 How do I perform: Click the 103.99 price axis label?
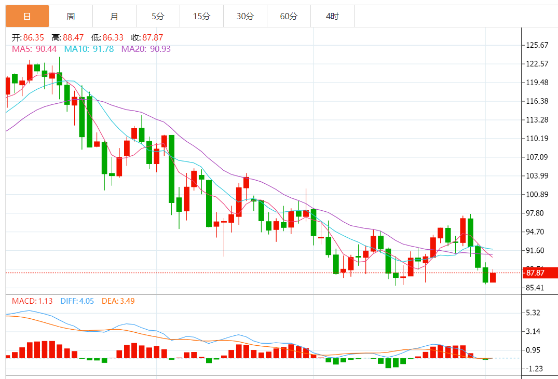click(x=537, y=175)
